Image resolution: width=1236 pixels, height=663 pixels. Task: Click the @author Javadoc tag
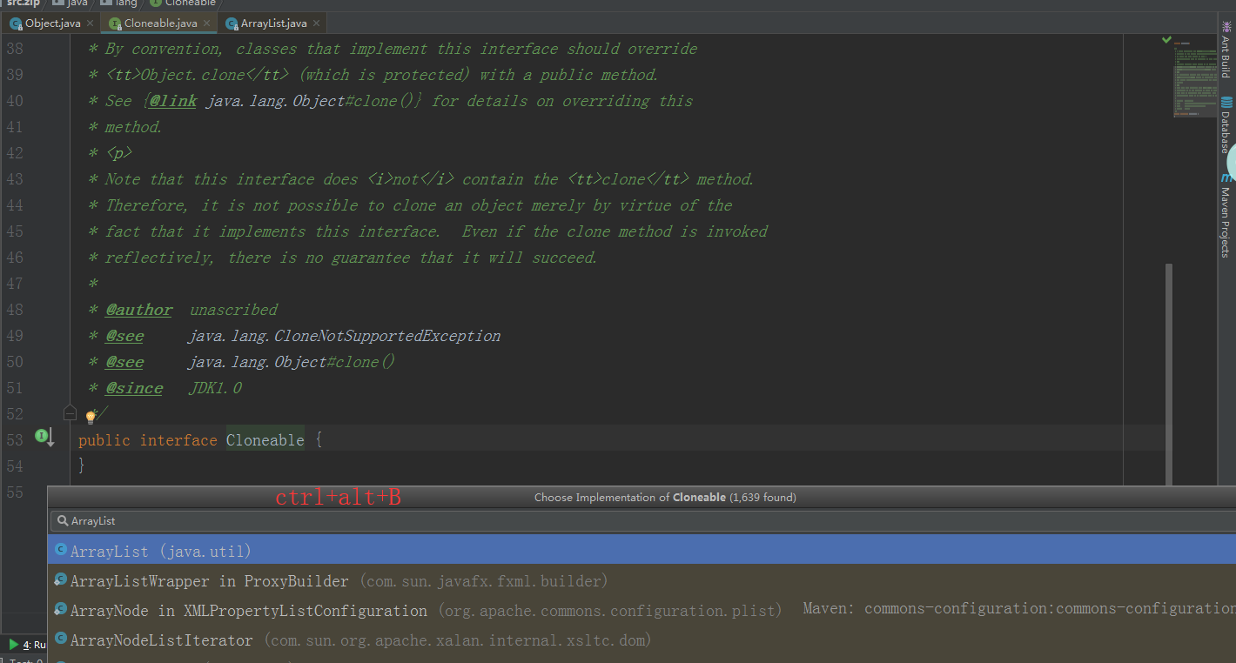point(139,310)
